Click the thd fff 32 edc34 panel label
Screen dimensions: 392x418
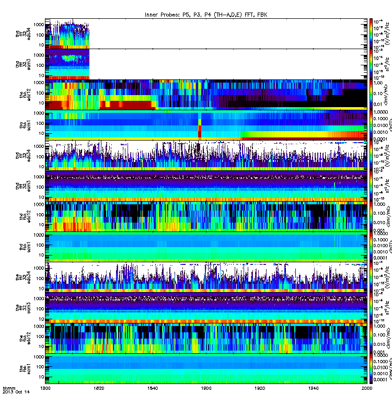tap(23, 156)
